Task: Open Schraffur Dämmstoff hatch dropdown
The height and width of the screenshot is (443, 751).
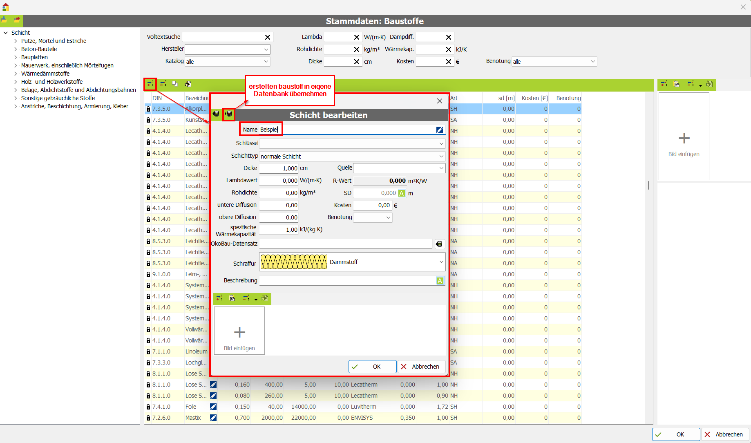Action: click(x=441, y=262)
